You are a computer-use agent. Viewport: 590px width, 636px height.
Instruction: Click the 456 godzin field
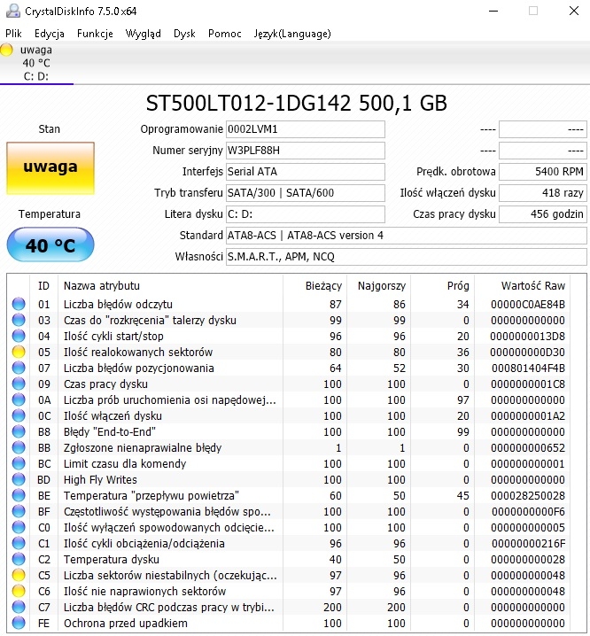[x=542, y=214]
